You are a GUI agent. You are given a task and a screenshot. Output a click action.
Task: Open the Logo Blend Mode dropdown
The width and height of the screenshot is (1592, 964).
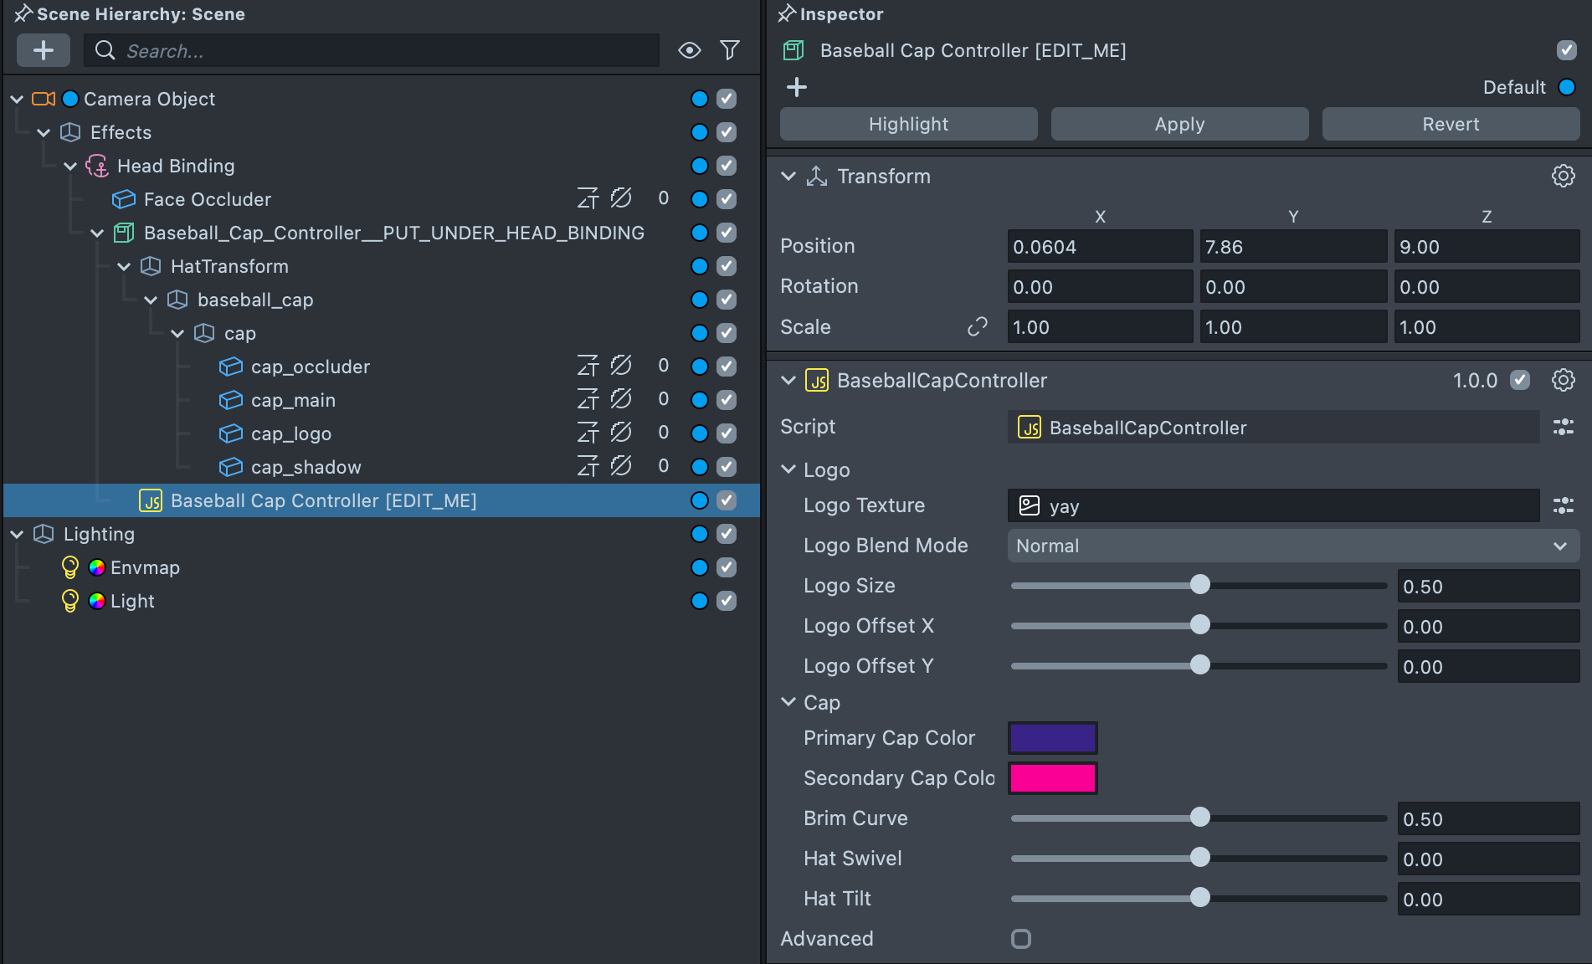(1292, 546)
